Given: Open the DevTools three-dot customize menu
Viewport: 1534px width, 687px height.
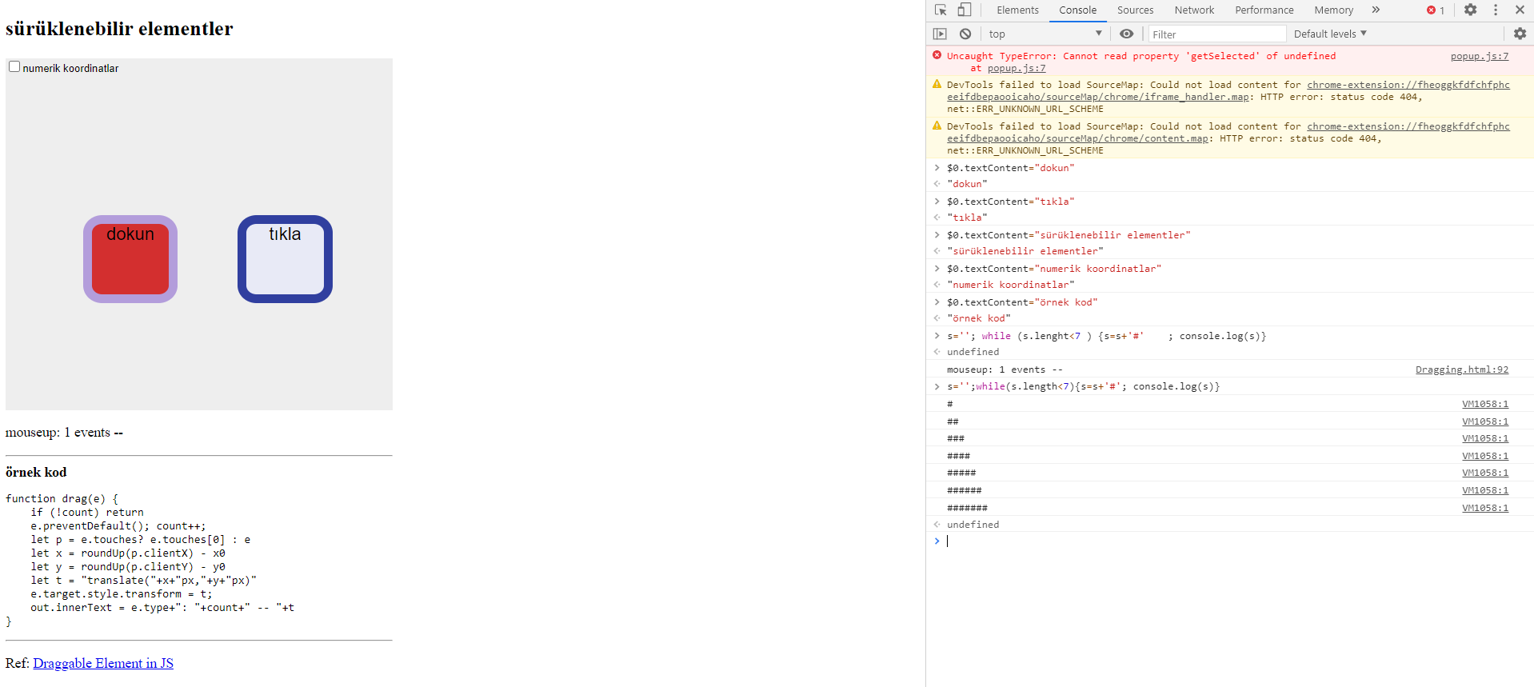Looking at the screenshot, I should point(1495,10).
